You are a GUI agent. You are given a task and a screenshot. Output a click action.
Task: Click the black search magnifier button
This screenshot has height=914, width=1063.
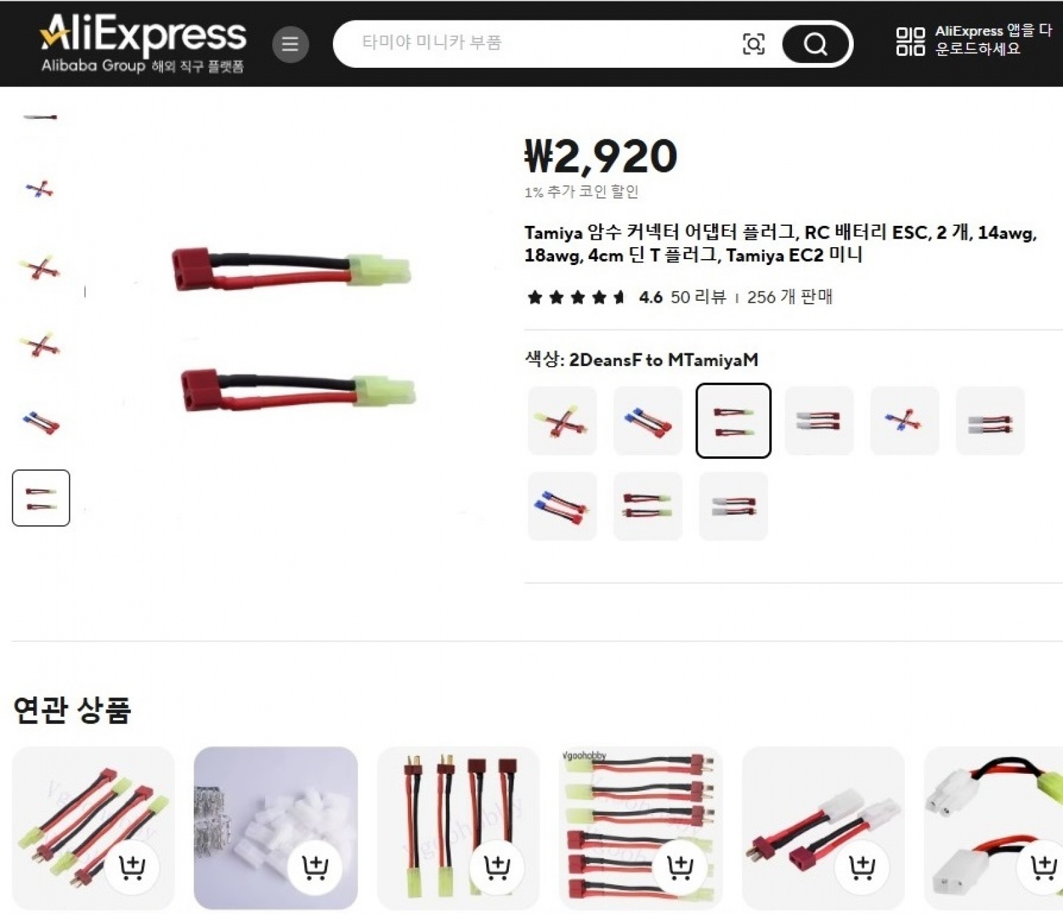(x=815, y=45)
